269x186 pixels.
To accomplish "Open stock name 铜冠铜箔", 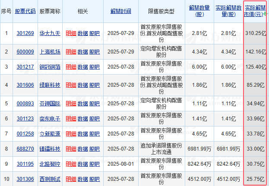I will [50, 67].
